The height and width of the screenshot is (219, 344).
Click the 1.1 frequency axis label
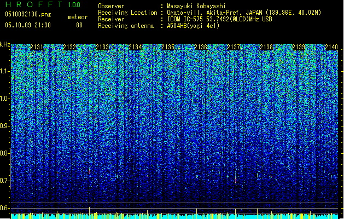click(5, 71)
